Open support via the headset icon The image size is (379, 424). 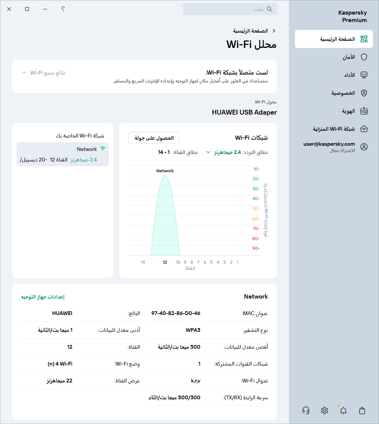[305, 411]
